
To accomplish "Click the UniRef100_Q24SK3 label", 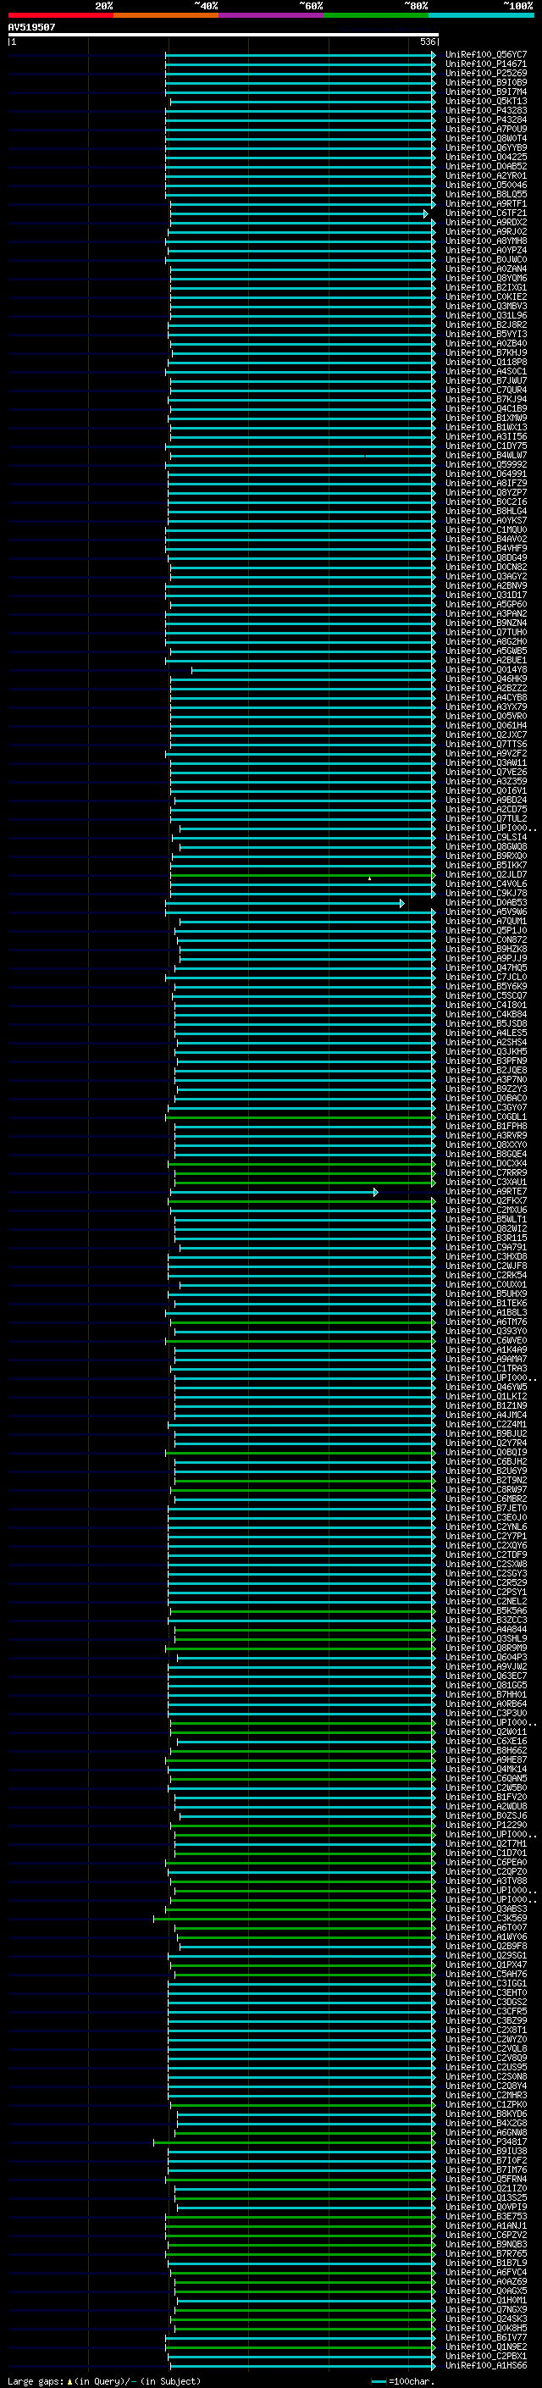I will [x=486, y=2319].
